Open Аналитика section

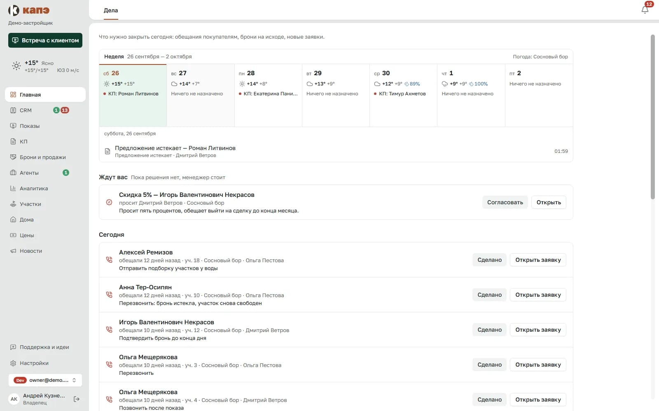pos(45,188)
